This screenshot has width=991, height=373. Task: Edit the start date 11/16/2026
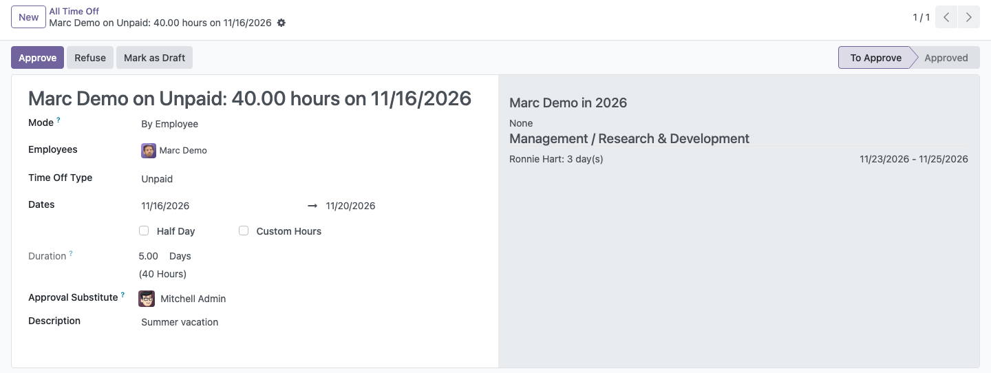click(165, 206)
